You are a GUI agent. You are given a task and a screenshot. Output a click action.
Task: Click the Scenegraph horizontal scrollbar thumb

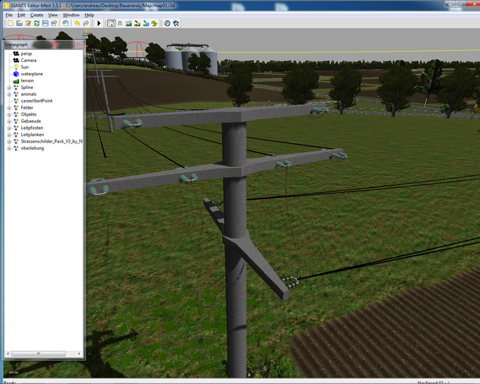38,353
